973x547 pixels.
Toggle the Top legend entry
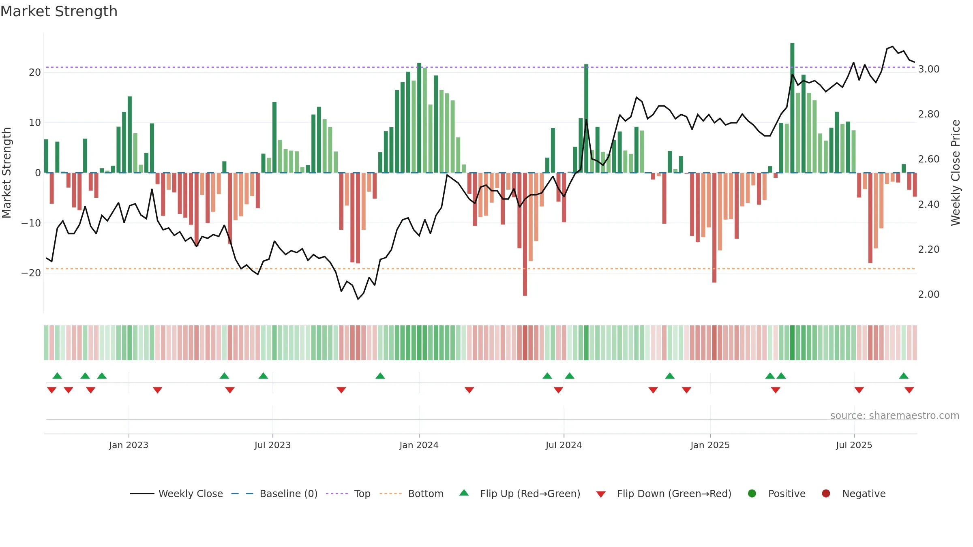348,494
